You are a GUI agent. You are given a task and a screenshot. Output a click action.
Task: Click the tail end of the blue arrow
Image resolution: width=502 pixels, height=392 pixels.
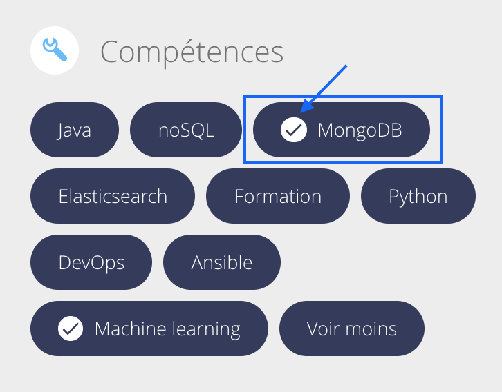346,66
